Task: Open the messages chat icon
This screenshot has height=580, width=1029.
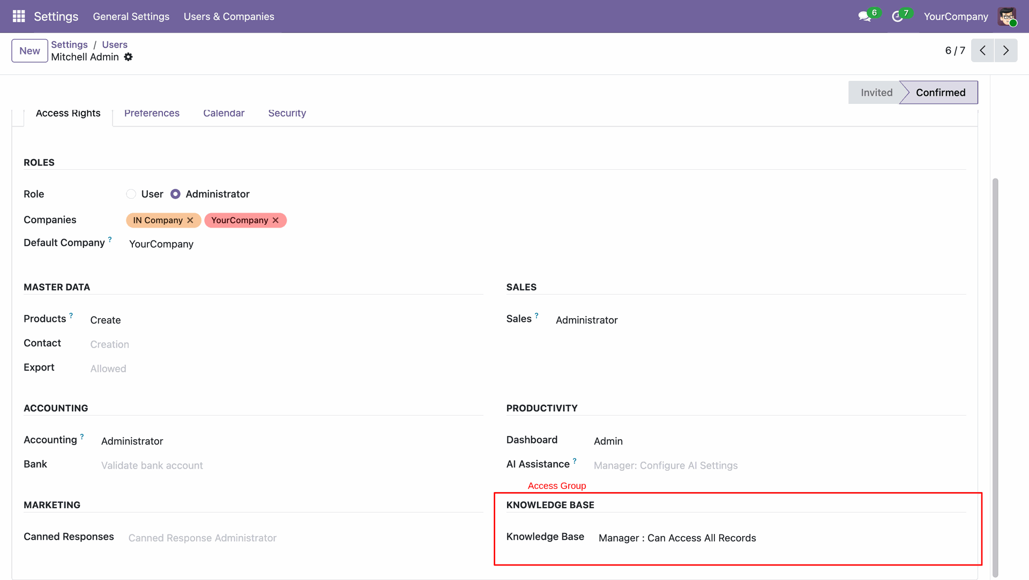Action: pos(864,17)
